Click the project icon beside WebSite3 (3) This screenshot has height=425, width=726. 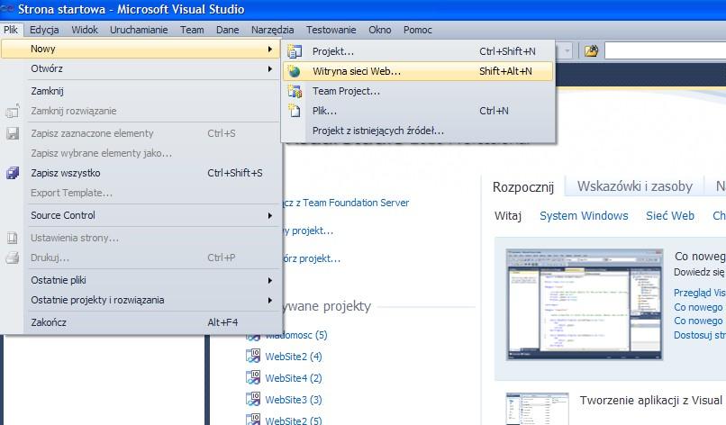(253, 399)
